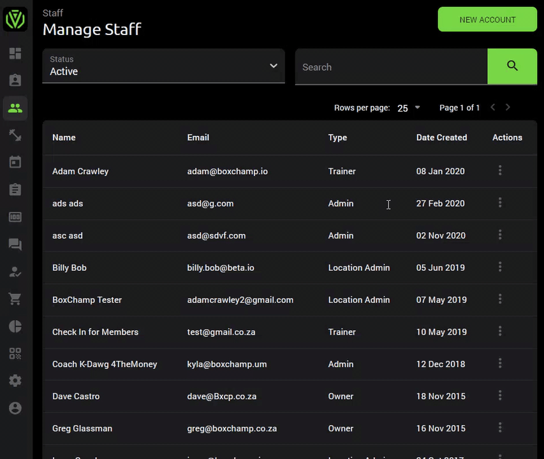
Task: Open actions menu for Greg Glassman
Action: (500, 428)
